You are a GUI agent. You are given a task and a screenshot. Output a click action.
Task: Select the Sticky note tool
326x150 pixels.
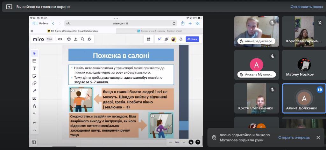[34, 76]
